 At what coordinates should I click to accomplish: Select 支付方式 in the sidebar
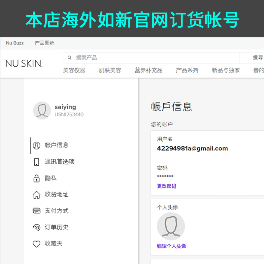pos(56,211)
